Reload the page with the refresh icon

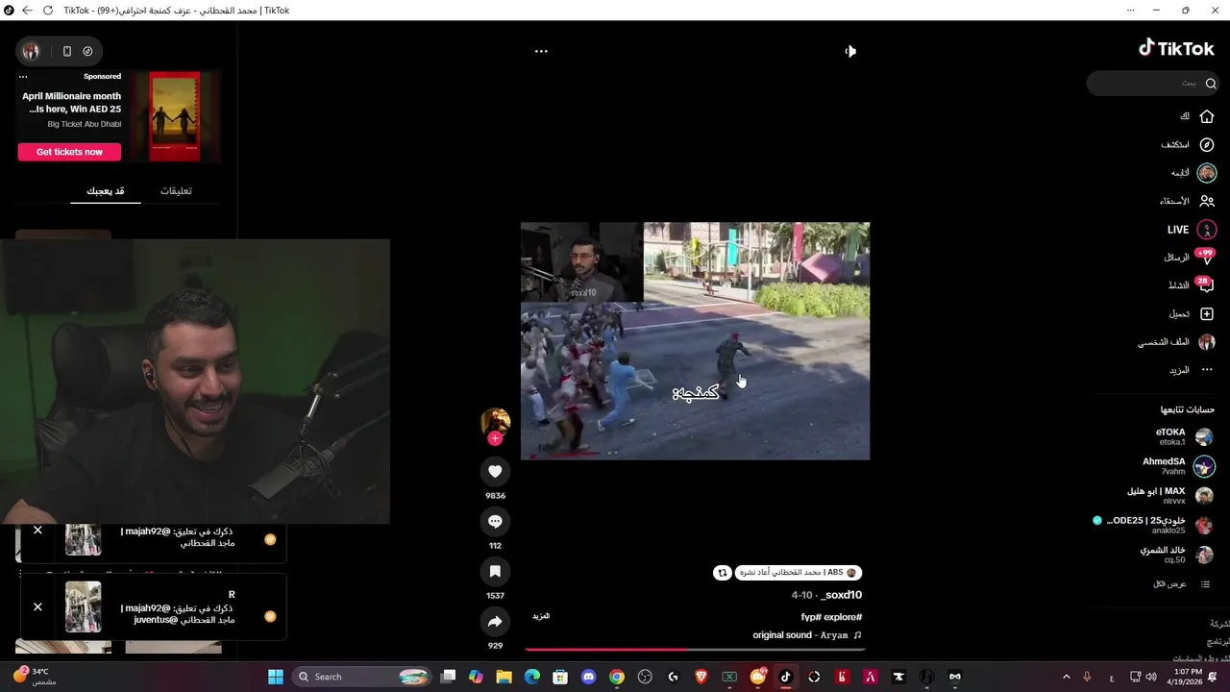coord(48,11)
